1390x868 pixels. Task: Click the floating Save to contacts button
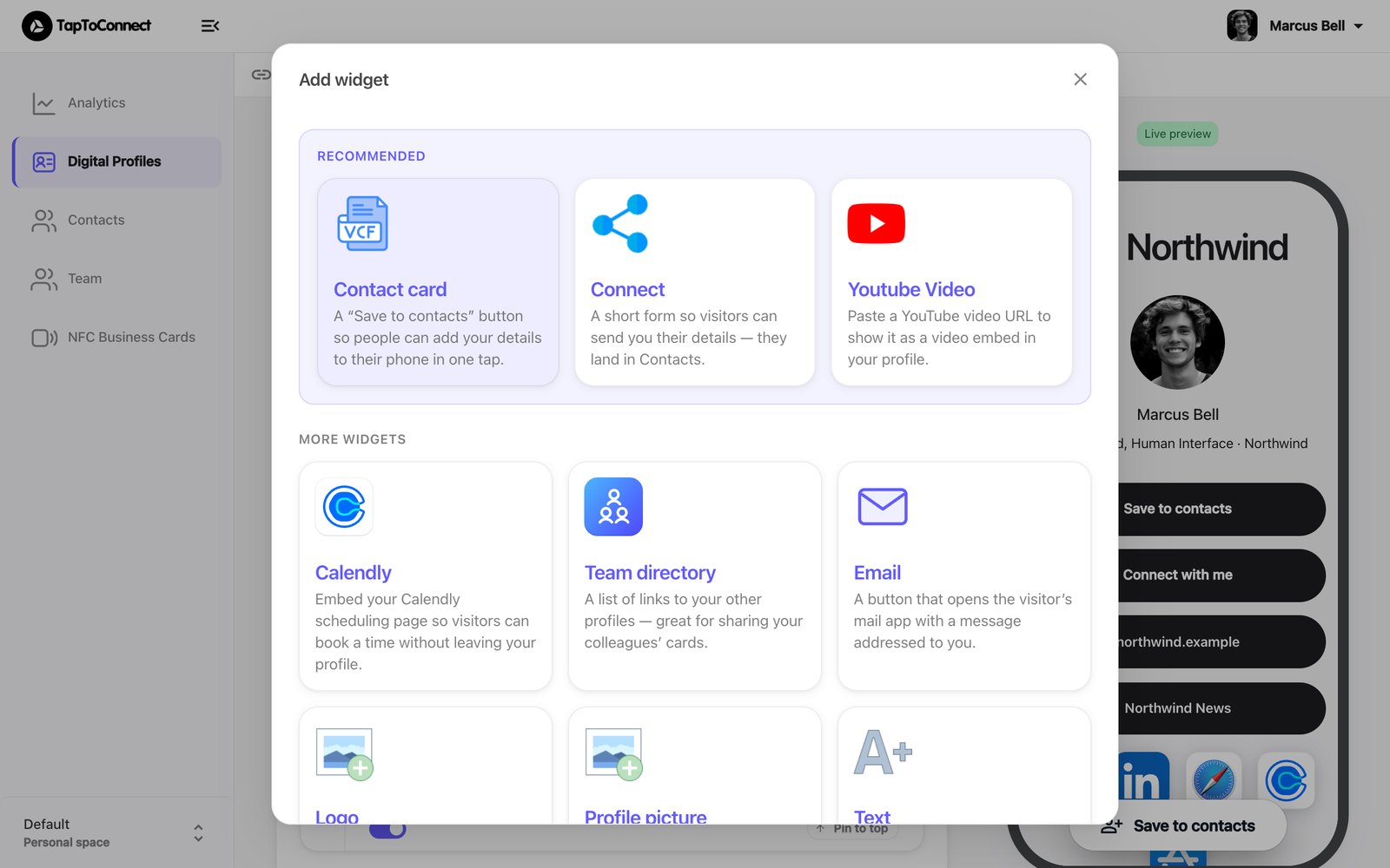(1177, 825)
